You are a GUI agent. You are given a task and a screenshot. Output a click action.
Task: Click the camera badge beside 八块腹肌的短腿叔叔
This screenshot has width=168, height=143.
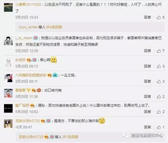[55, 75]
